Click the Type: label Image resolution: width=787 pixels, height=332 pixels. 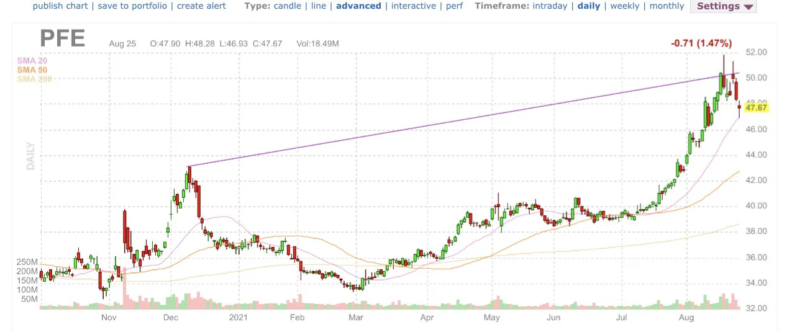point(257,6)
